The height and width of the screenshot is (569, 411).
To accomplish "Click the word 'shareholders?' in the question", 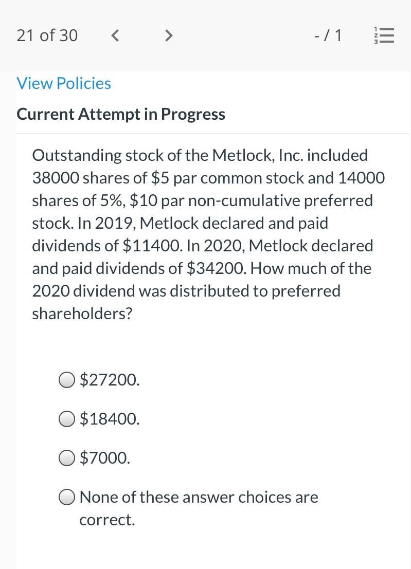I will (x=82, y=314).
